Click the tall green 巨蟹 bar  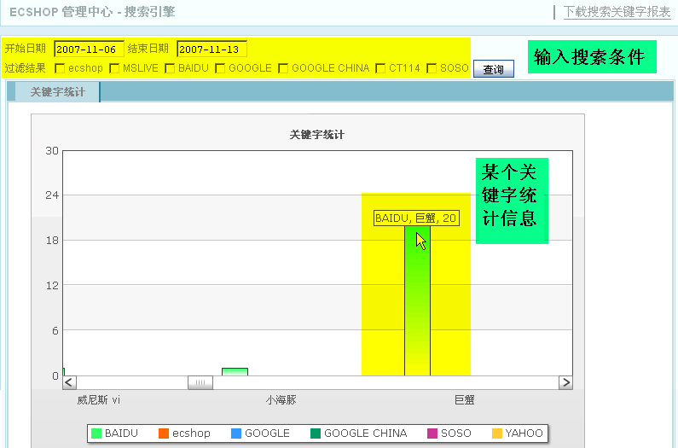pyautogui.click(x=417, y=307)
